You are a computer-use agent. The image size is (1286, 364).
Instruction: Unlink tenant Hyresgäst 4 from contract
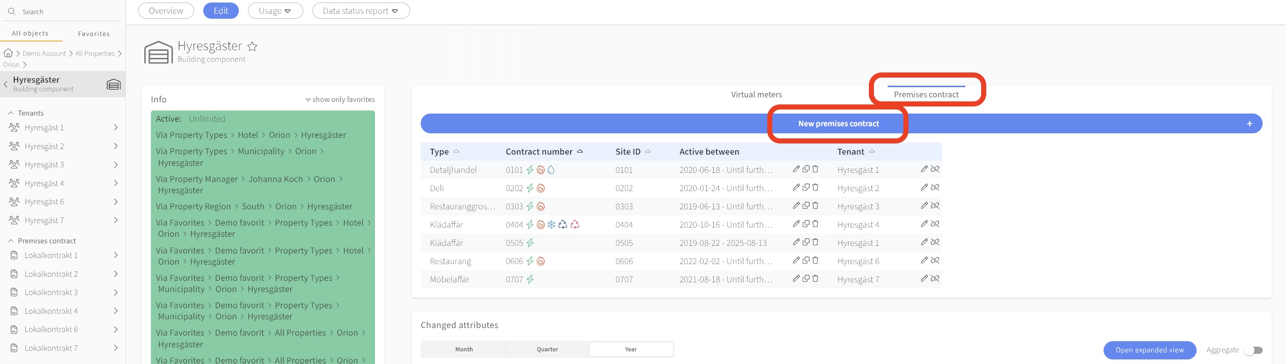tap(935, 224)
